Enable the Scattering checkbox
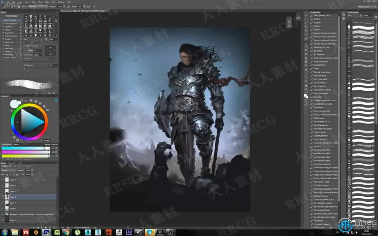Viewport: 378px width, 236px height. click(3, 27)
